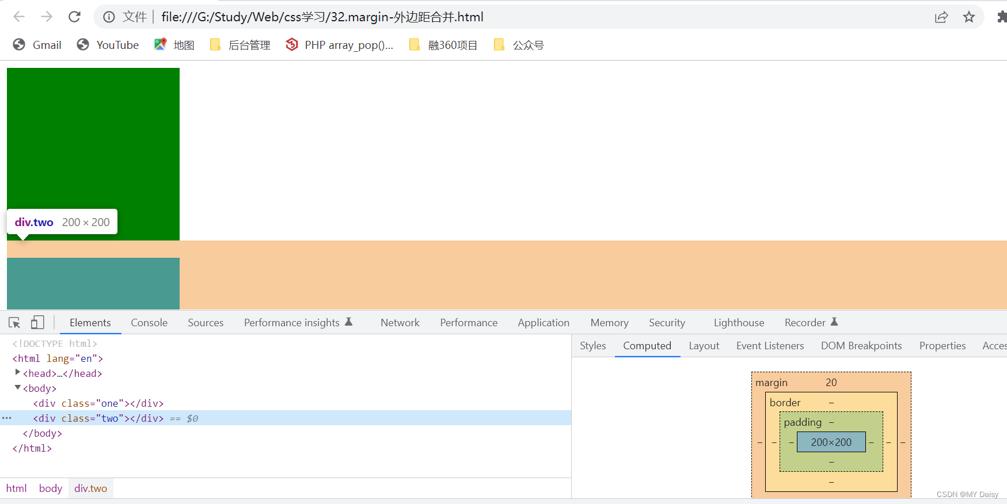
Task: Click the margin label in box model
Action: 771,383
